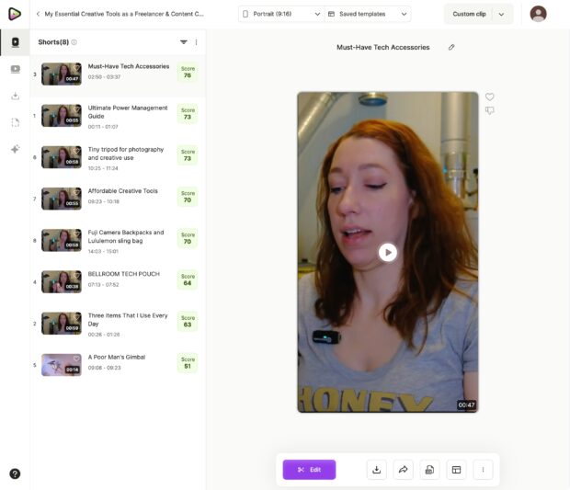Click the 02:50 - 03:37 time range

104,77
